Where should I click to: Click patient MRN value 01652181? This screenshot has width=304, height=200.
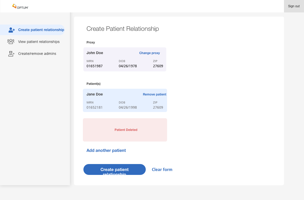[x=95, y=107]
